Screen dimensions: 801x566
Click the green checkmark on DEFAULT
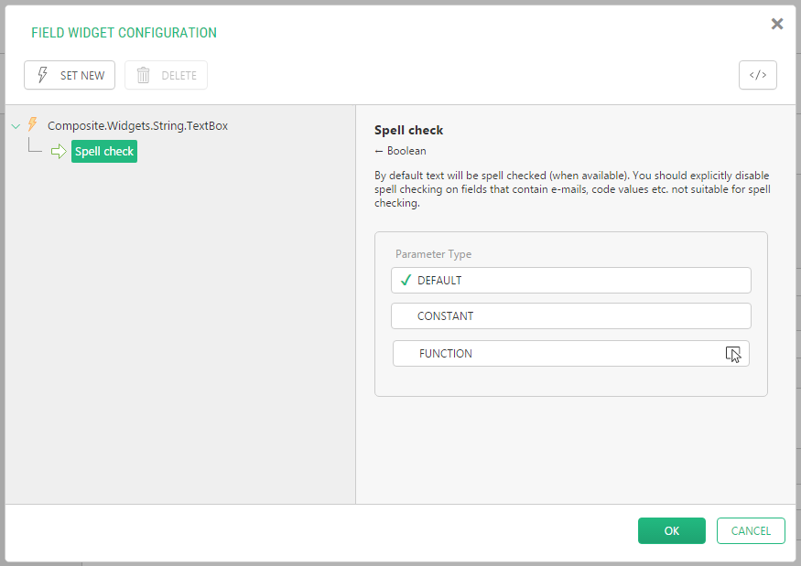tap(406, 281)
